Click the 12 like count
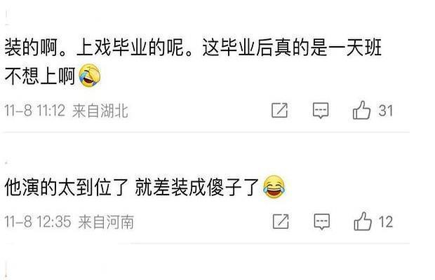Image resolution: width=435 pixels, height=280 pixels. pos(386,222)
